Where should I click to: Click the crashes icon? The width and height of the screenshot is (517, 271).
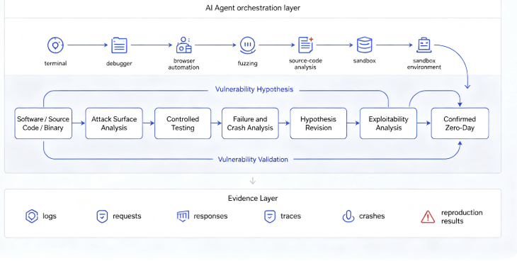click(x=348, y=216)
